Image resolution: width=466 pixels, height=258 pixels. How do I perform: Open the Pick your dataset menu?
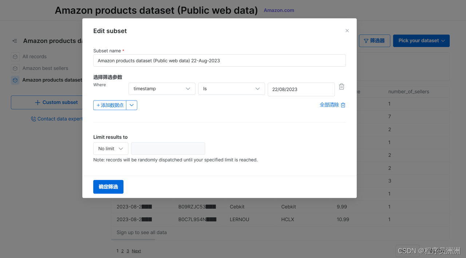(421, 41)
